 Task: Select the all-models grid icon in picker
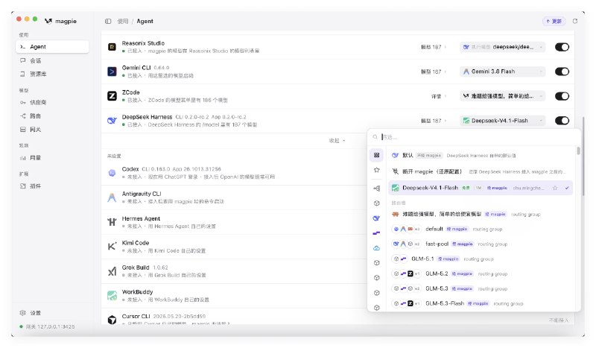tap(376, 155)
